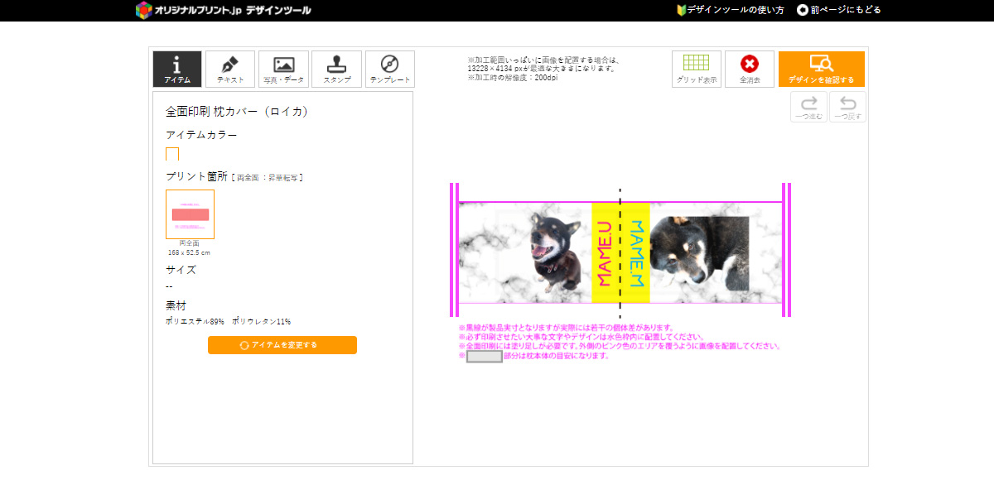The width and height of the screenshot is (994, 480).
Task: Click アイテムを変更する button
Action: coord(282,345)
